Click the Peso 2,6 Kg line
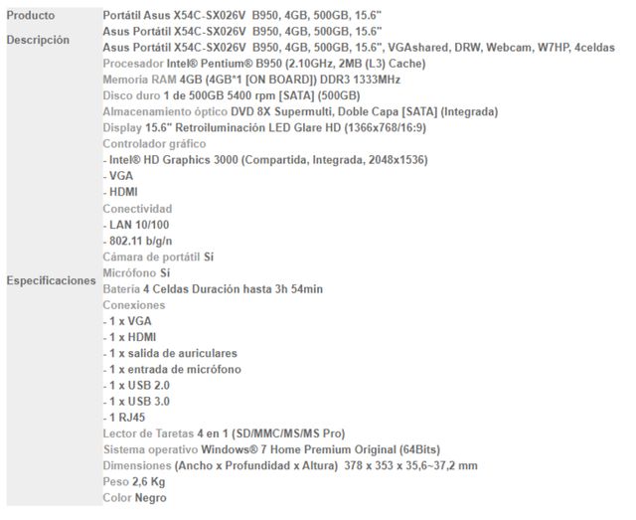 [x=133, y=481]
